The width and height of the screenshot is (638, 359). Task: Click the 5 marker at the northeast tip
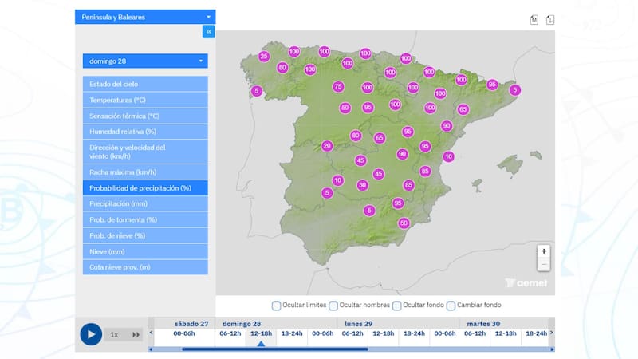515,90
